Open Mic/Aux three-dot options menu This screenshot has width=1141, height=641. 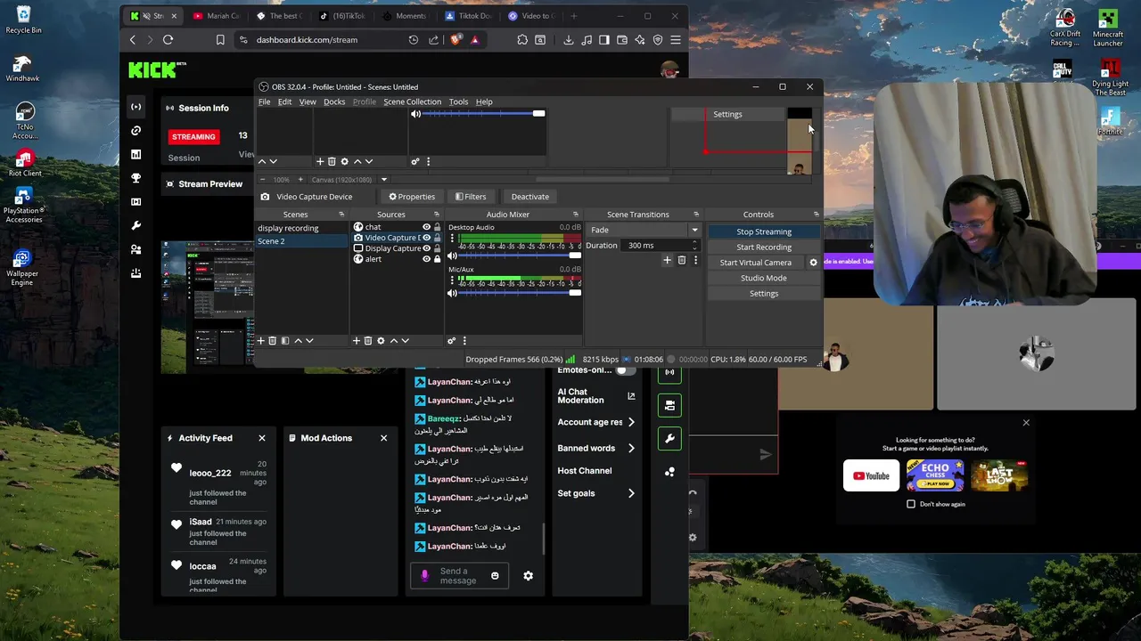click(x=452, y=280)
